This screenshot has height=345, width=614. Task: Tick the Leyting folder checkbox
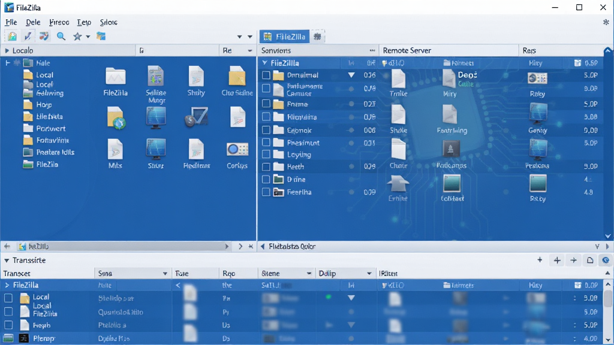[266, 154]
